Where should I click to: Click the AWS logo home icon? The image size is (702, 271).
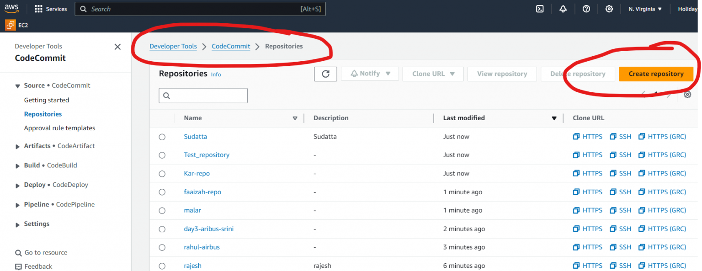pos(11,9)
